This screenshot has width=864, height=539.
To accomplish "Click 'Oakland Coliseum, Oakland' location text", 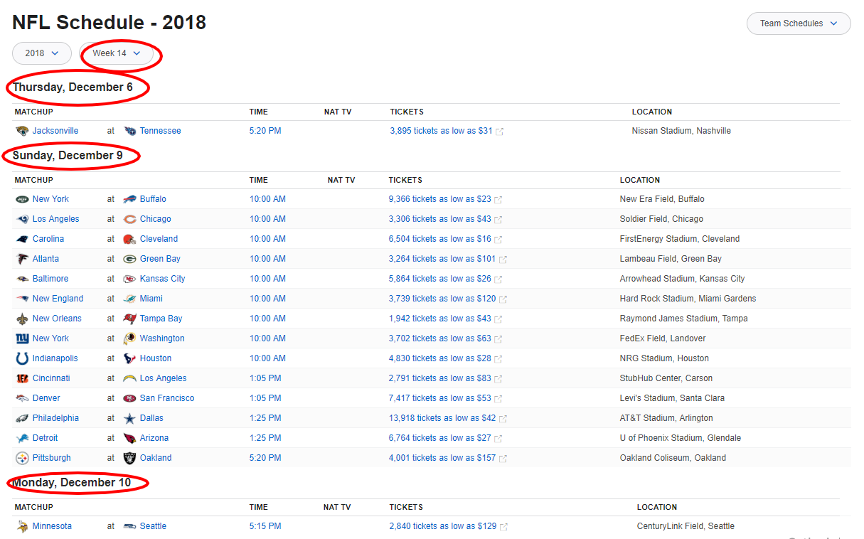I will coord(673,458).
